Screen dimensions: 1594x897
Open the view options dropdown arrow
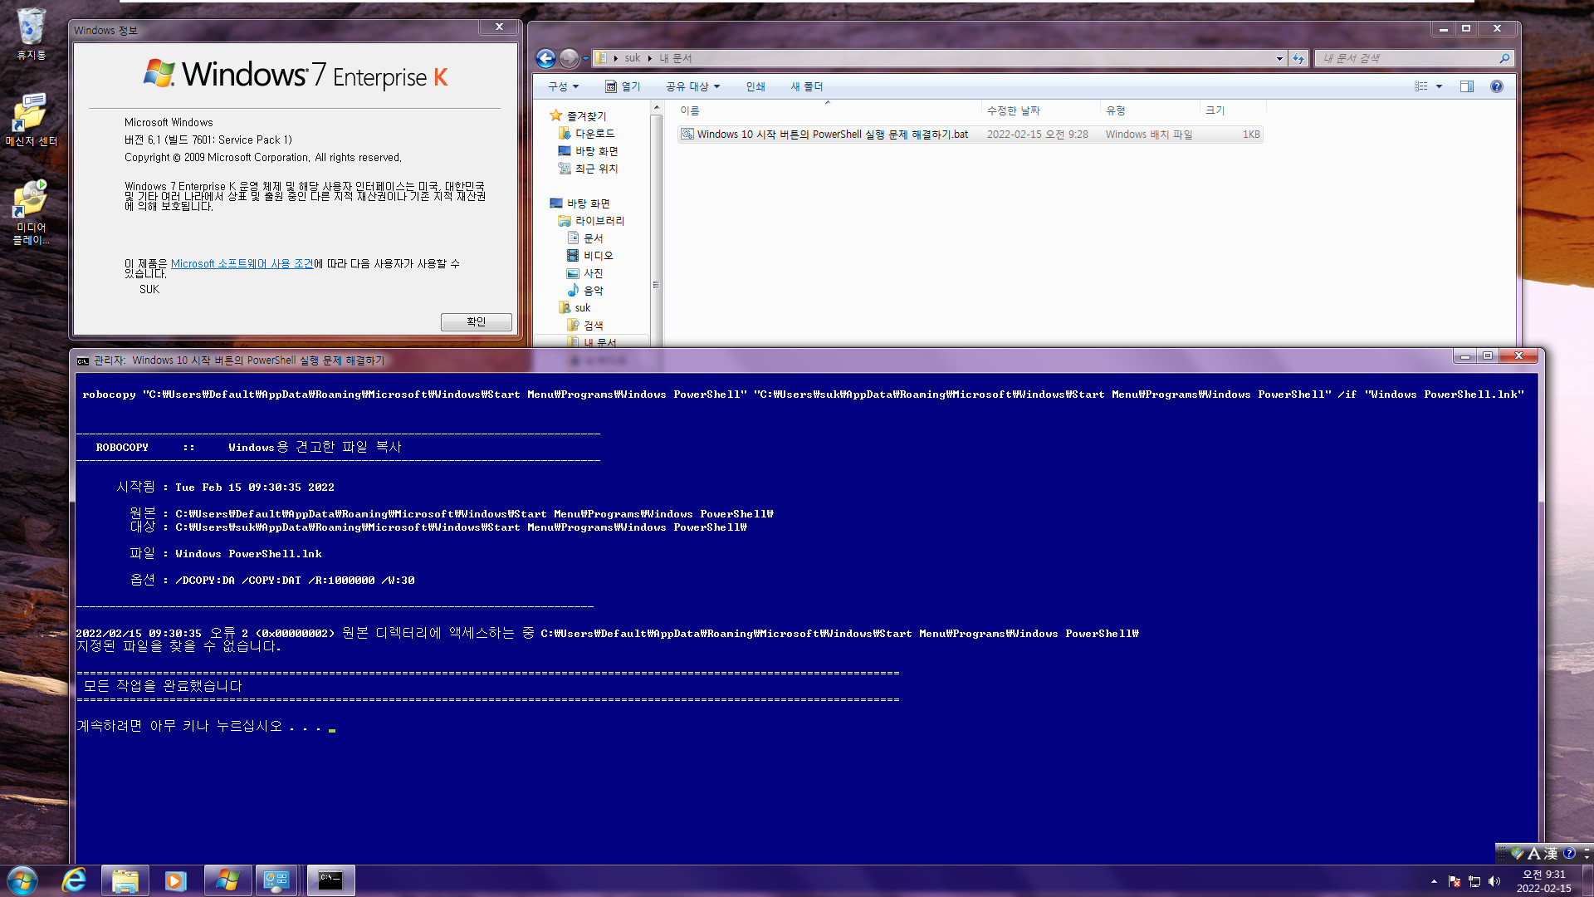1439,86
